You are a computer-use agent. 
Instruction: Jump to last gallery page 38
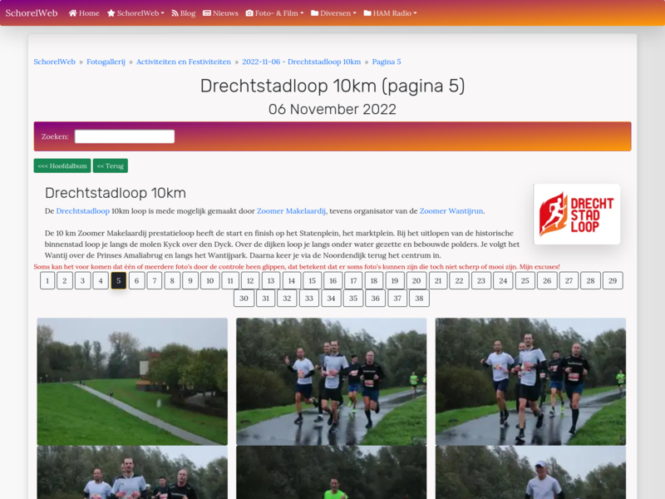click(419, 299)
